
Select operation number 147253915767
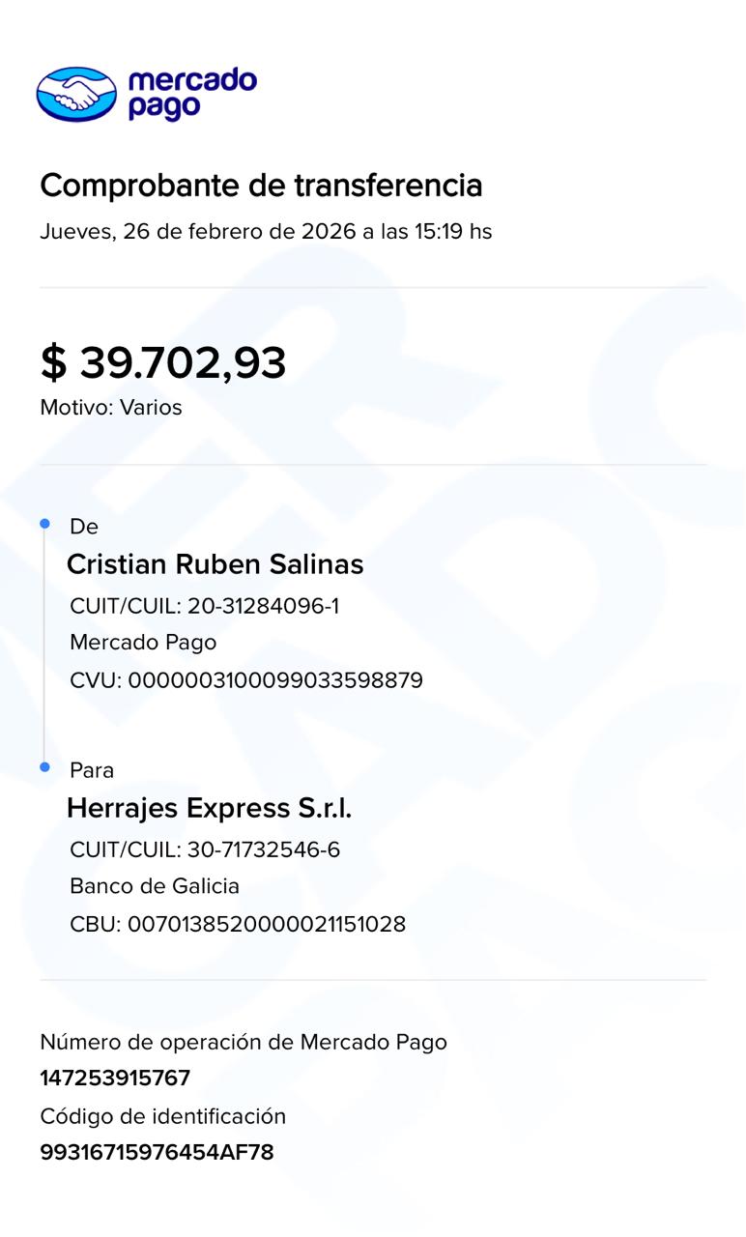click(x=115, y=1079)
